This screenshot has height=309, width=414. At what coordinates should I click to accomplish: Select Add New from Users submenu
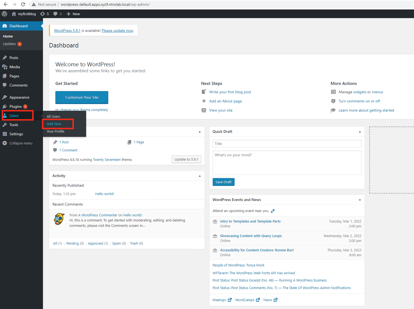tap(54, 124)
